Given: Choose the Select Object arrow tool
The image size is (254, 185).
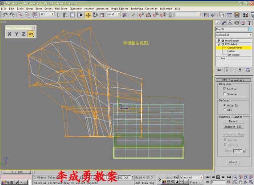Looking at the screenshot, I should tap(58, 15).
